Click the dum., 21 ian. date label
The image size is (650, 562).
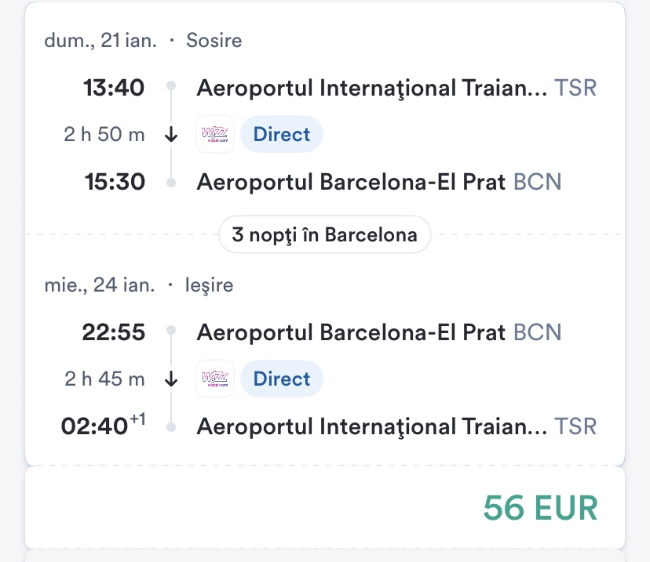click(100, 40)
